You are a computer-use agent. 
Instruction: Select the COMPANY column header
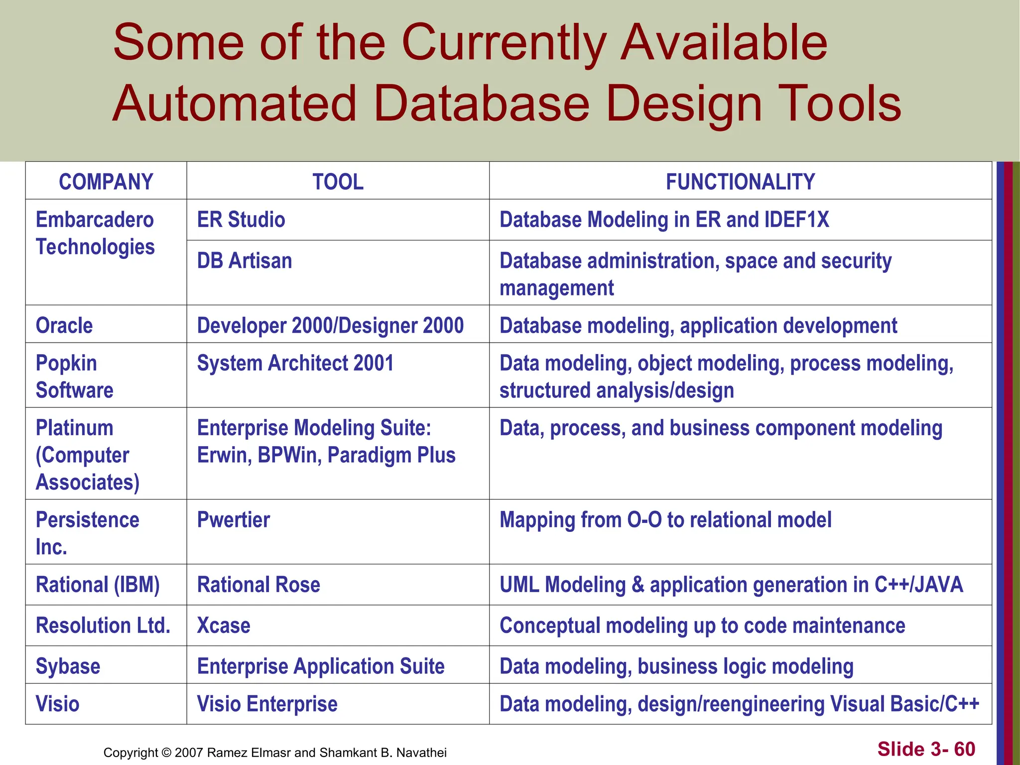(x=106, y=181)
